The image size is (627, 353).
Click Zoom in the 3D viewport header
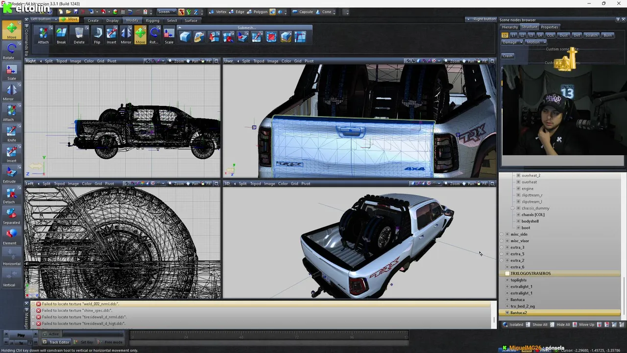pyautogui.click(x=451, y=184)
